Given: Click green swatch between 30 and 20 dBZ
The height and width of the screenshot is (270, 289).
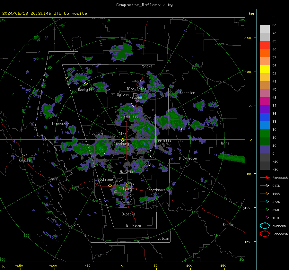Looking at the screenshot, I should 265,133.
